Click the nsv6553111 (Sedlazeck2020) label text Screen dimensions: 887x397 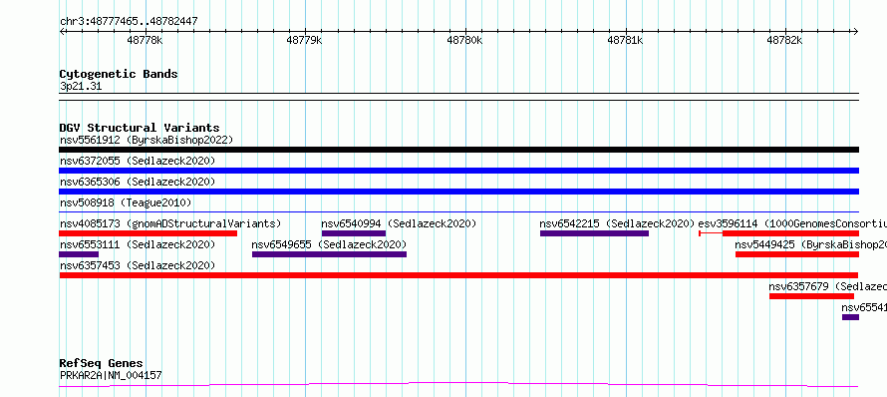click(x=138, y=244)
